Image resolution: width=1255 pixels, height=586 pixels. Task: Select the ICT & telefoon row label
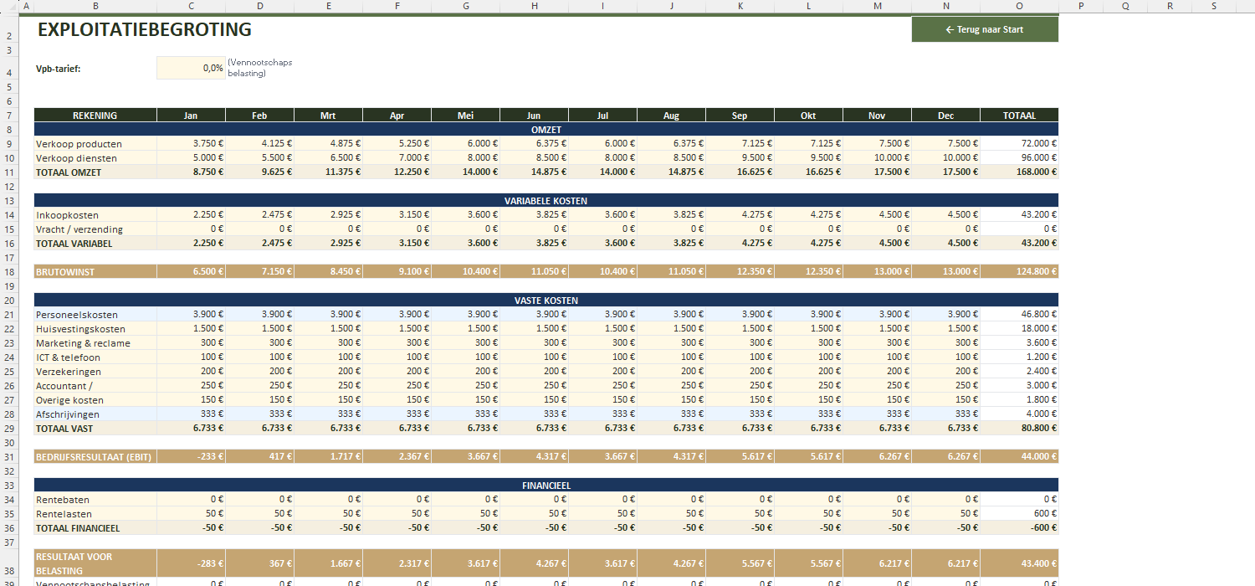coord(95,357)
